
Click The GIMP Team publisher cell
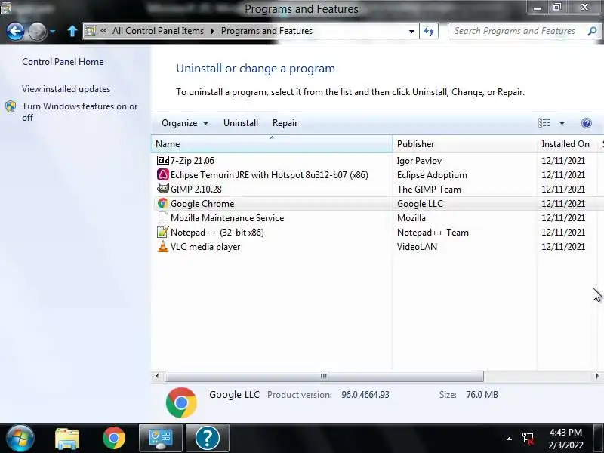pos(429,190)
